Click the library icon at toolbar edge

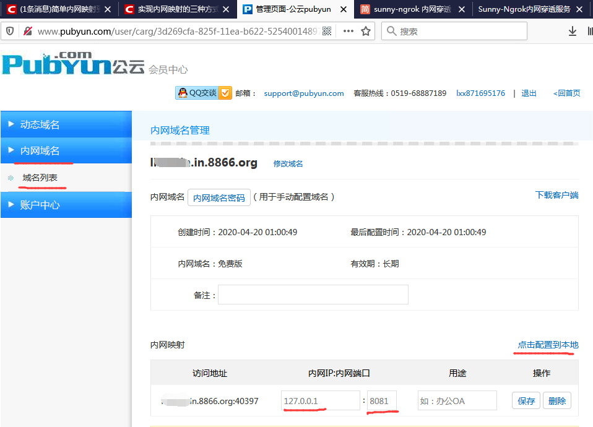pos(590,31)
